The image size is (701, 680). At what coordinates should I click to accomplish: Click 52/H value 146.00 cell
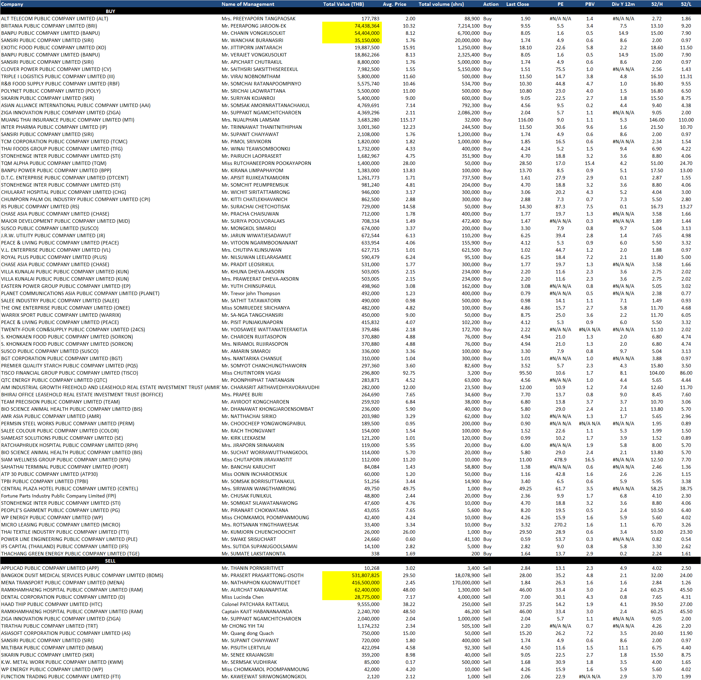point(657,120)
